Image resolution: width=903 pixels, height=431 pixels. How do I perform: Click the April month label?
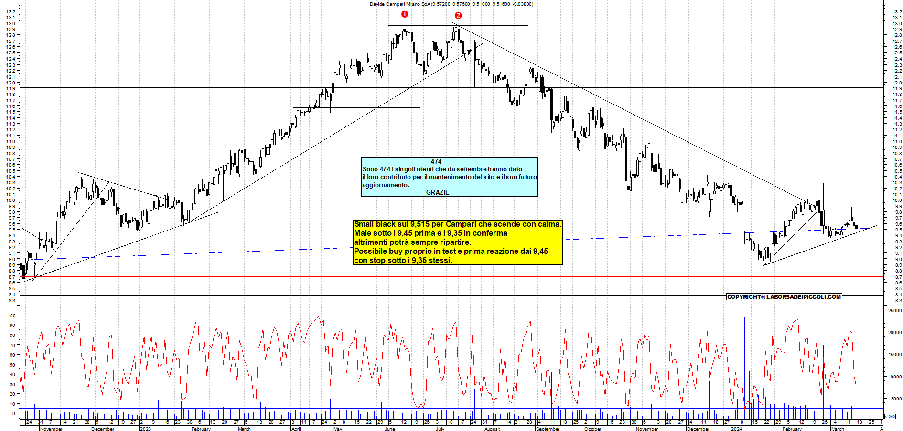tap(296, 429)
